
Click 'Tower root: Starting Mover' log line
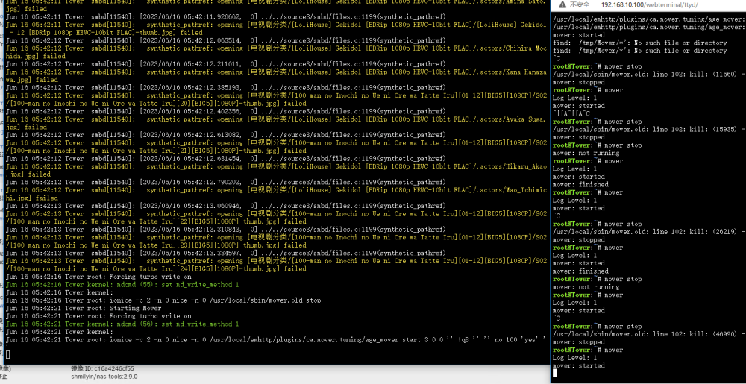point(84,309)
